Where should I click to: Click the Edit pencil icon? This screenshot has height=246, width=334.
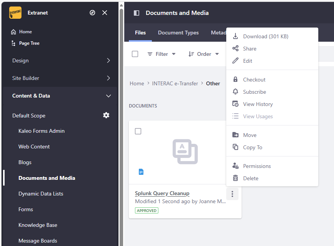(x=235, y=61)
